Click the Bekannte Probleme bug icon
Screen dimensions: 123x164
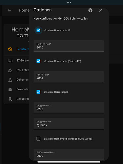pyautogui.click(x=10, y=89)
